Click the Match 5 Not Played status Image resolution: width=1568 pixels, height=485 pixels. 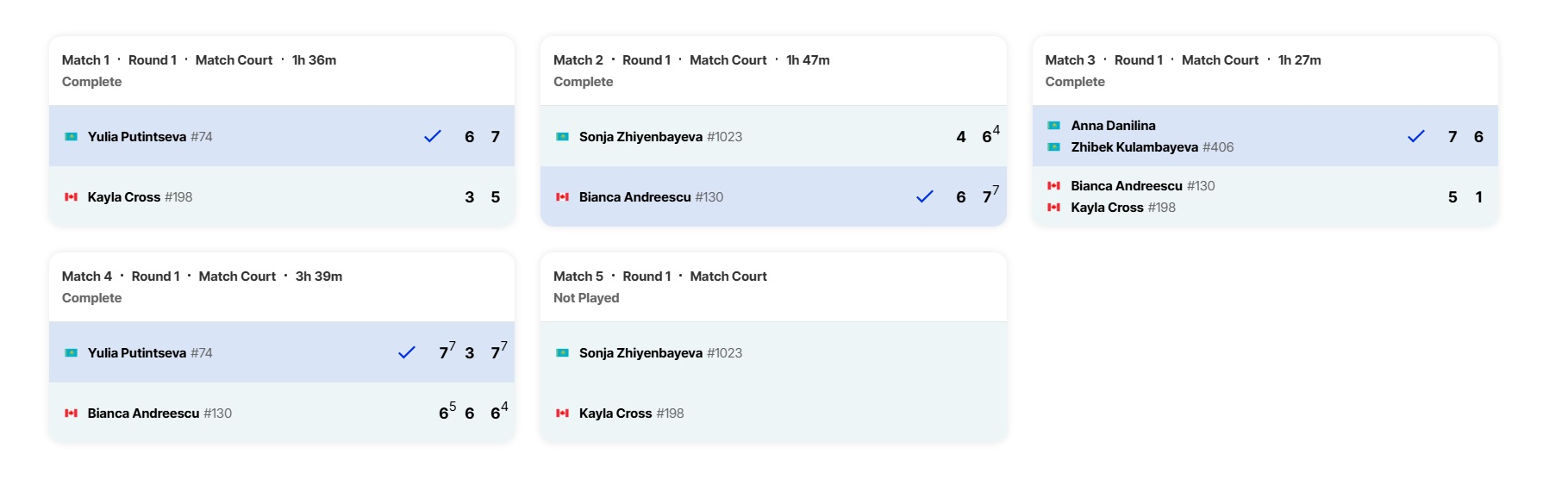(x=586, y=298)
